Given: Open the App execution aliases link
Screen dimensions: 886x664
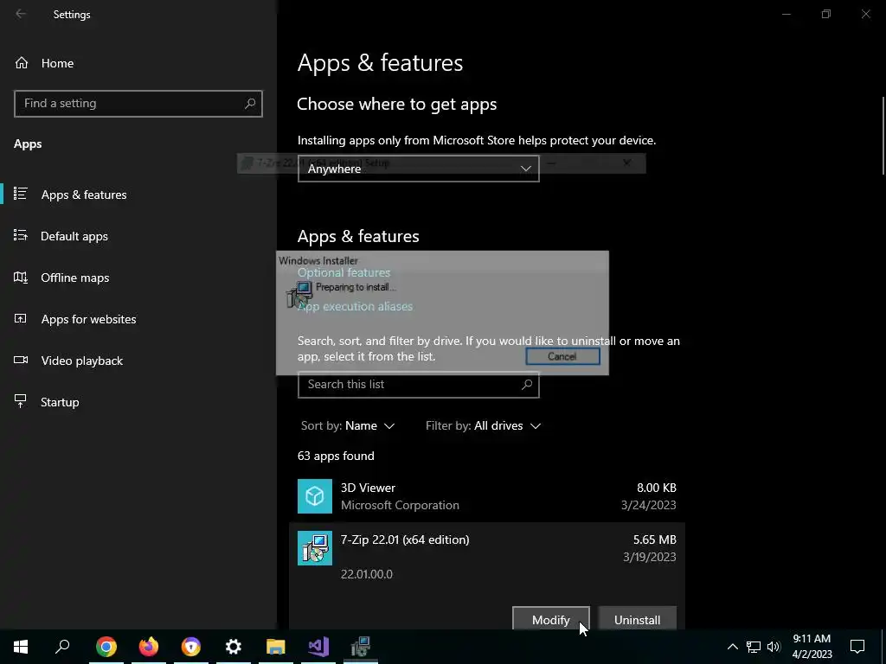Looking at the screenshot, I should click(355, 306).
